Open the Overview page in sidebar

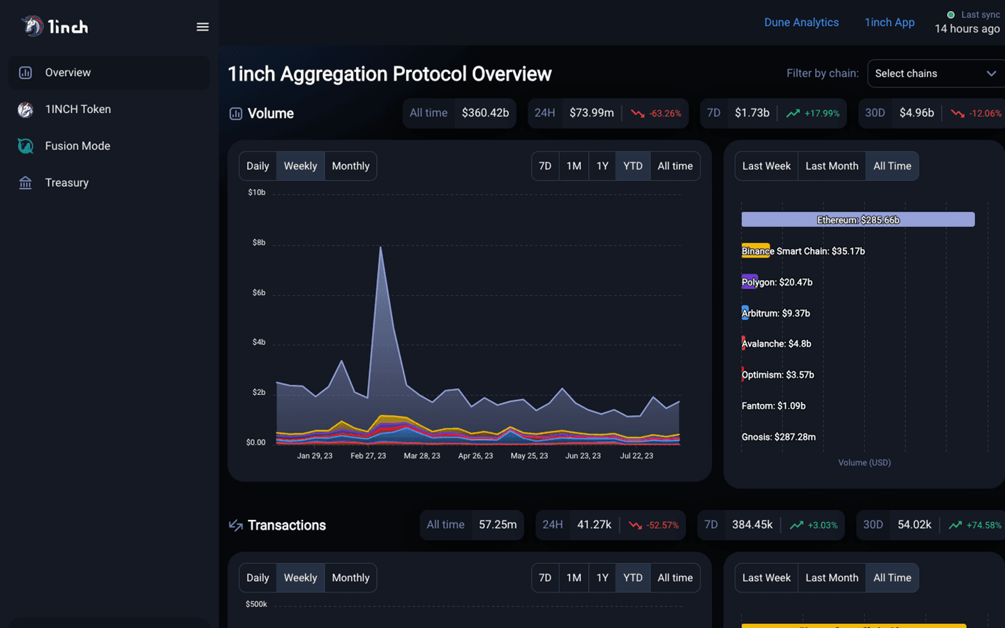pyautogui.click(x=109, y=73)
